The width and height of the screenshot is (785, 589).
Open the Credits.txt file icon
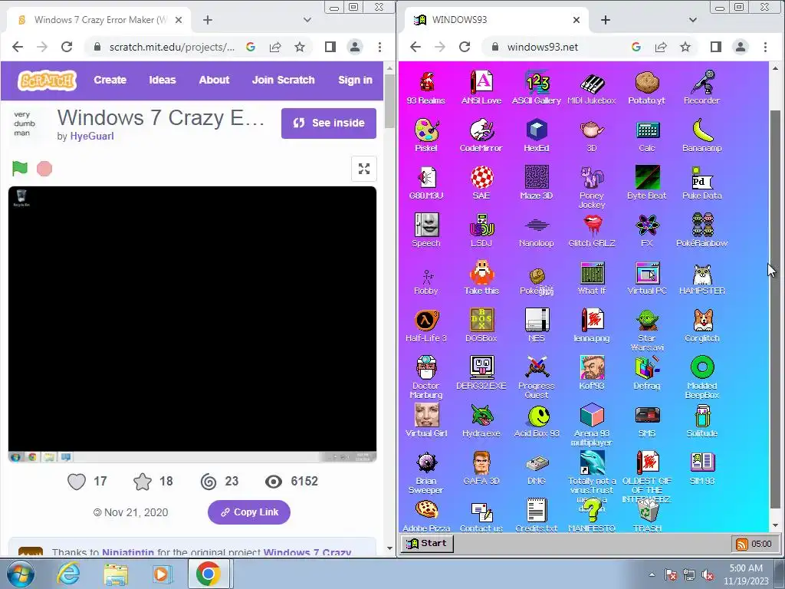point(537,515)
